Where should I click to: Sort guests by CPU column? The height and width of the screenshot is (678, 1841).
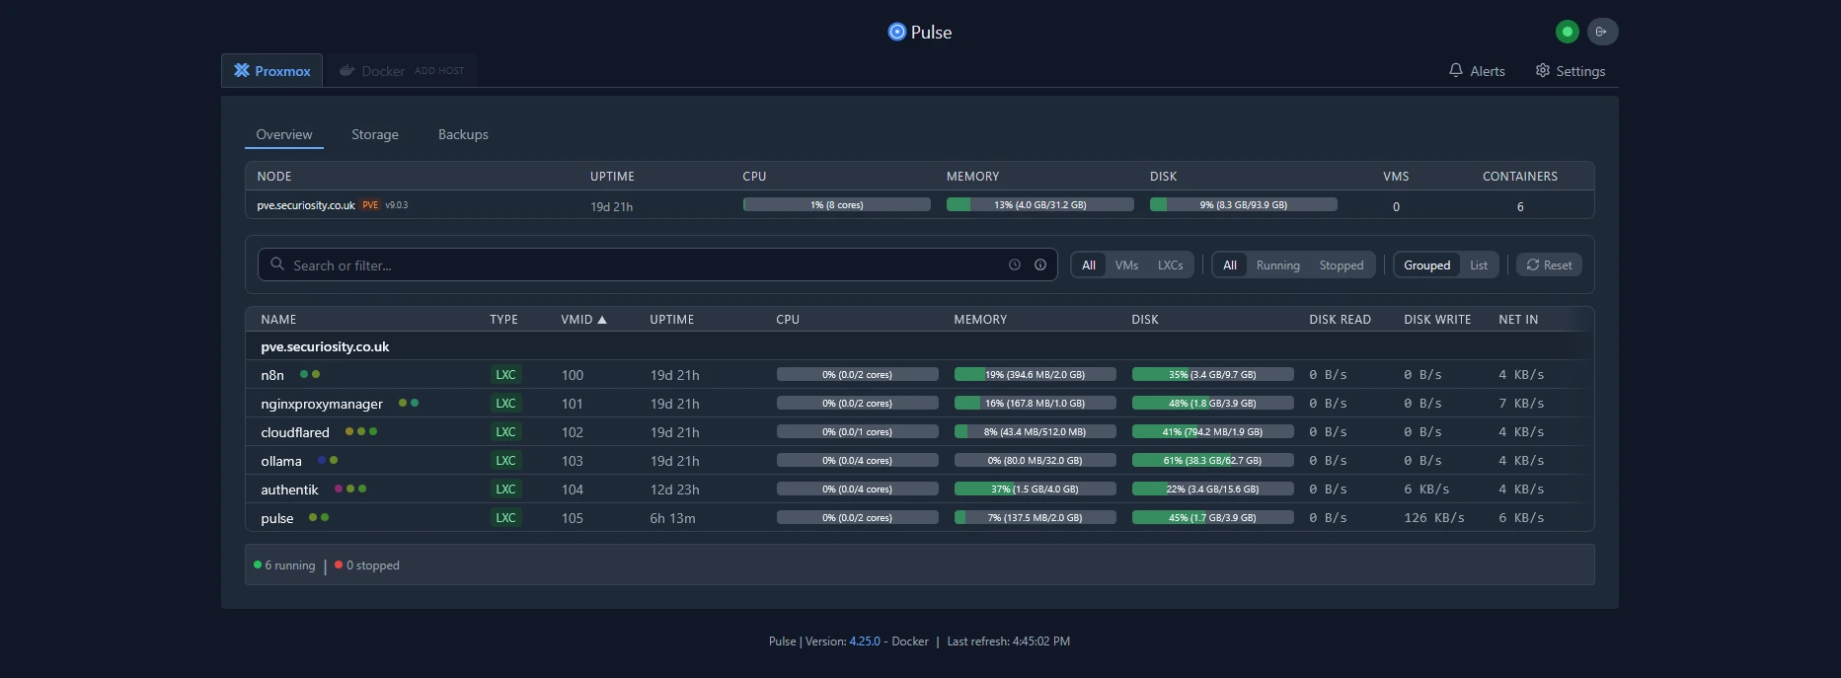click(x=788, y=320)
